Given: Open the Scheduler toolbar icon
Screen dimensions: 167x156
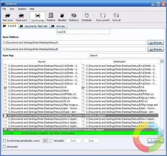Looking at the screenshot, I should 87,17.
